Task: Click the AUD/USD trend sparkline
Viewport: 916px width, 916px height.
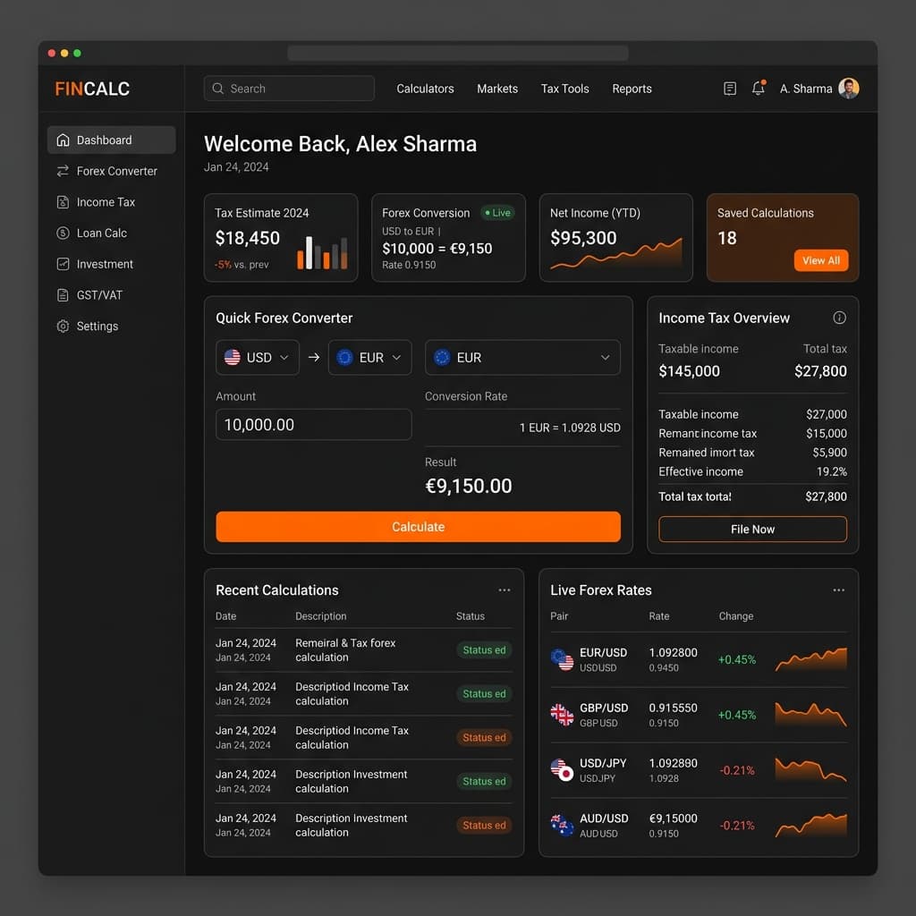Action: coord(810,825)
